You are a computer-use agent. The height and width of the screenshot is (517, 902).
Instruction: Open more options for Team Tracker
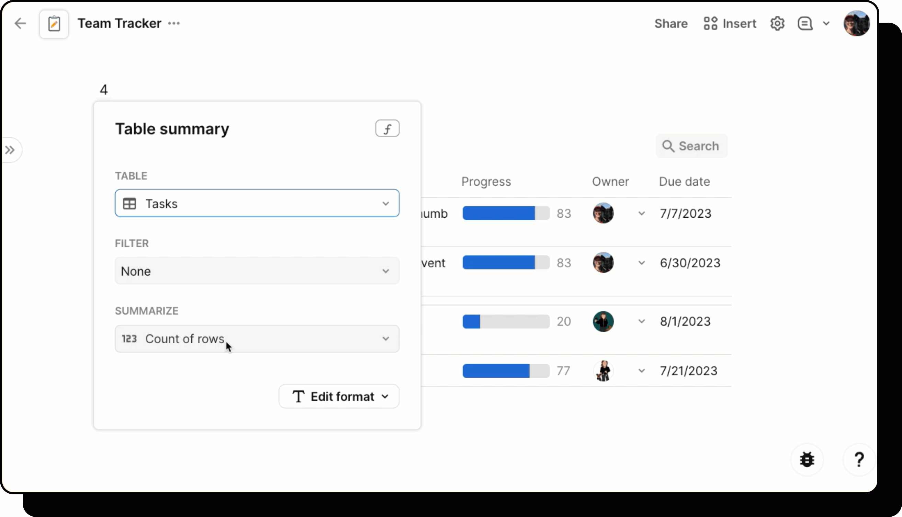click(x=174, y=23)
